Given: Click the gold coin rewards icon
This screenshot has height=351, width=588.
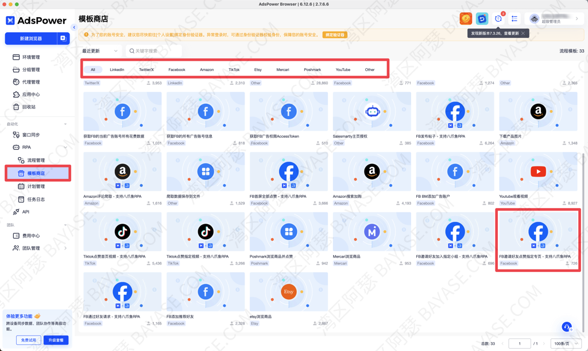Looking at the screenshot, I should [x=466, y=19].
